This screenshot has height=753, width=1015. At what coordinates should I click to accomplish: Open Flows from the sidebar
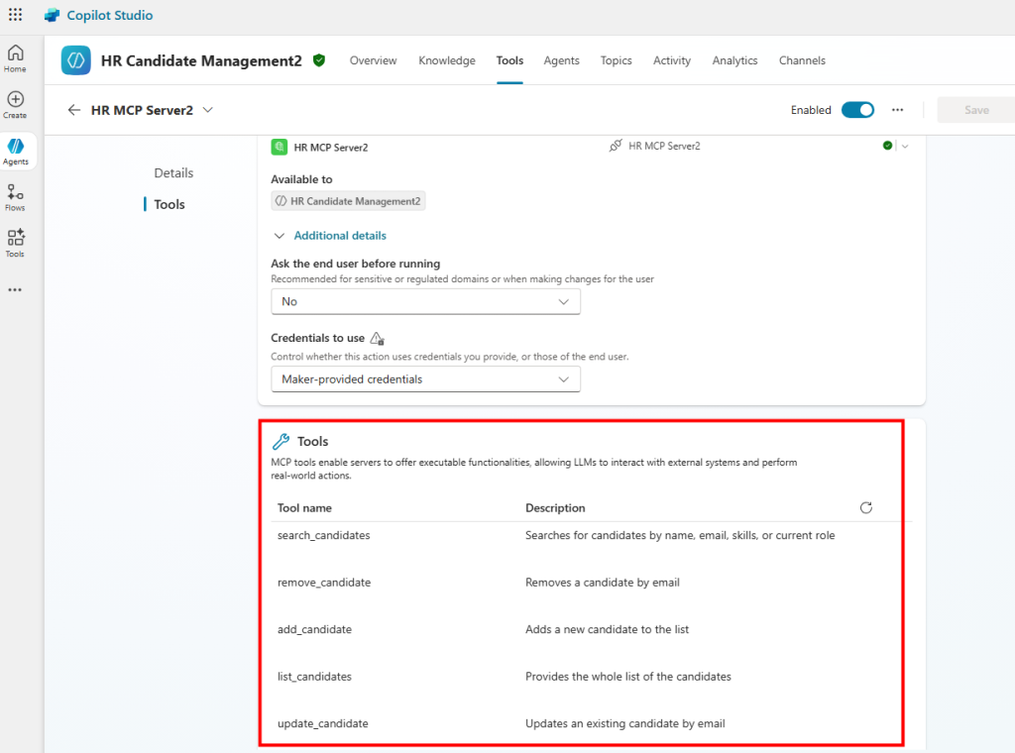15,197
